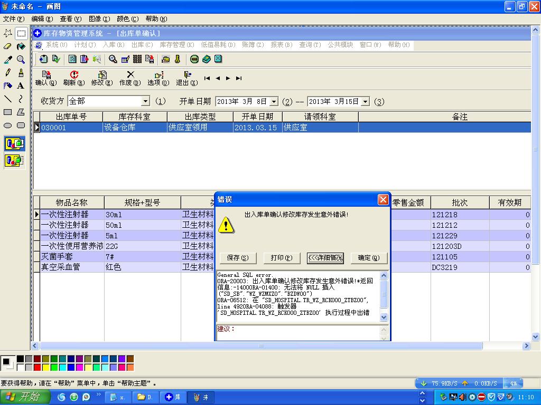The height and width of the screenshot is (405, 541).
Task: Switch to 库 taskbar window button
Action: 173,398
